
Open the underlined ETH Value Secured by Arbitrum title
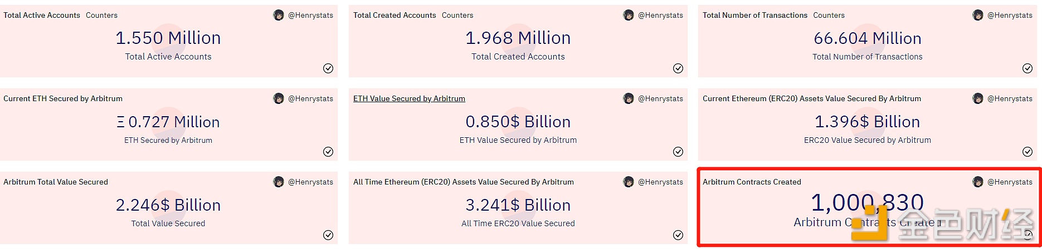[x=409, y=98]
